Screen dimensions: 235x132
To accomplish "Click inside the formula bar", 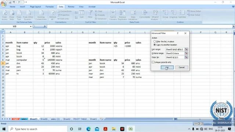I will [140, 26].
